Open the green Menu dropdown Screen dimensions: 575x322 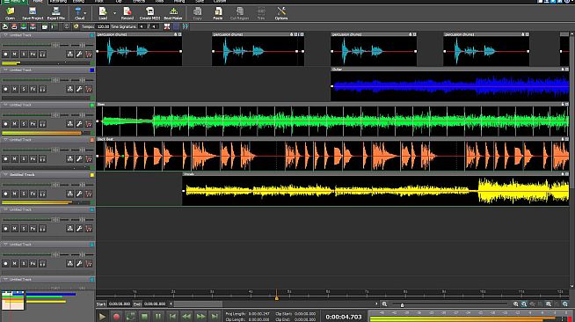[14, 2]
